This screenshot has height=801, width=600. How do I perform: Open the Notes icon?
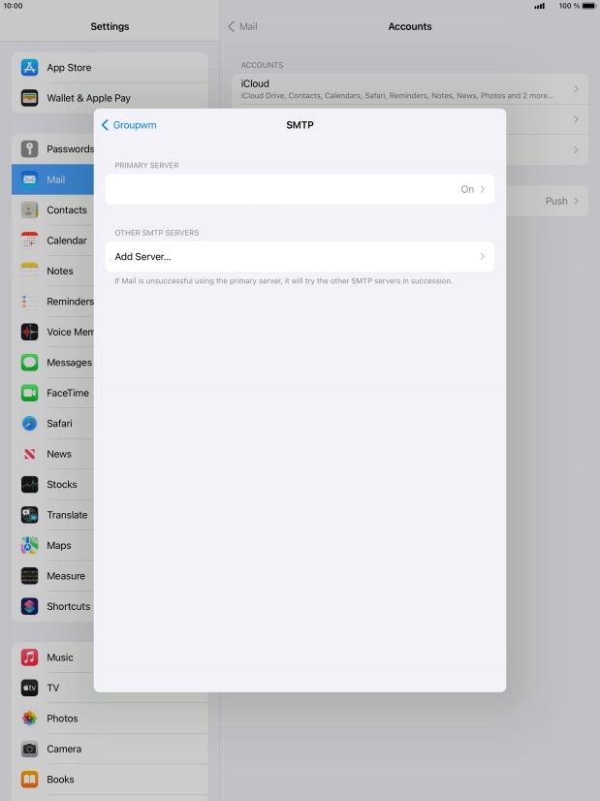[x=29, y=272]
